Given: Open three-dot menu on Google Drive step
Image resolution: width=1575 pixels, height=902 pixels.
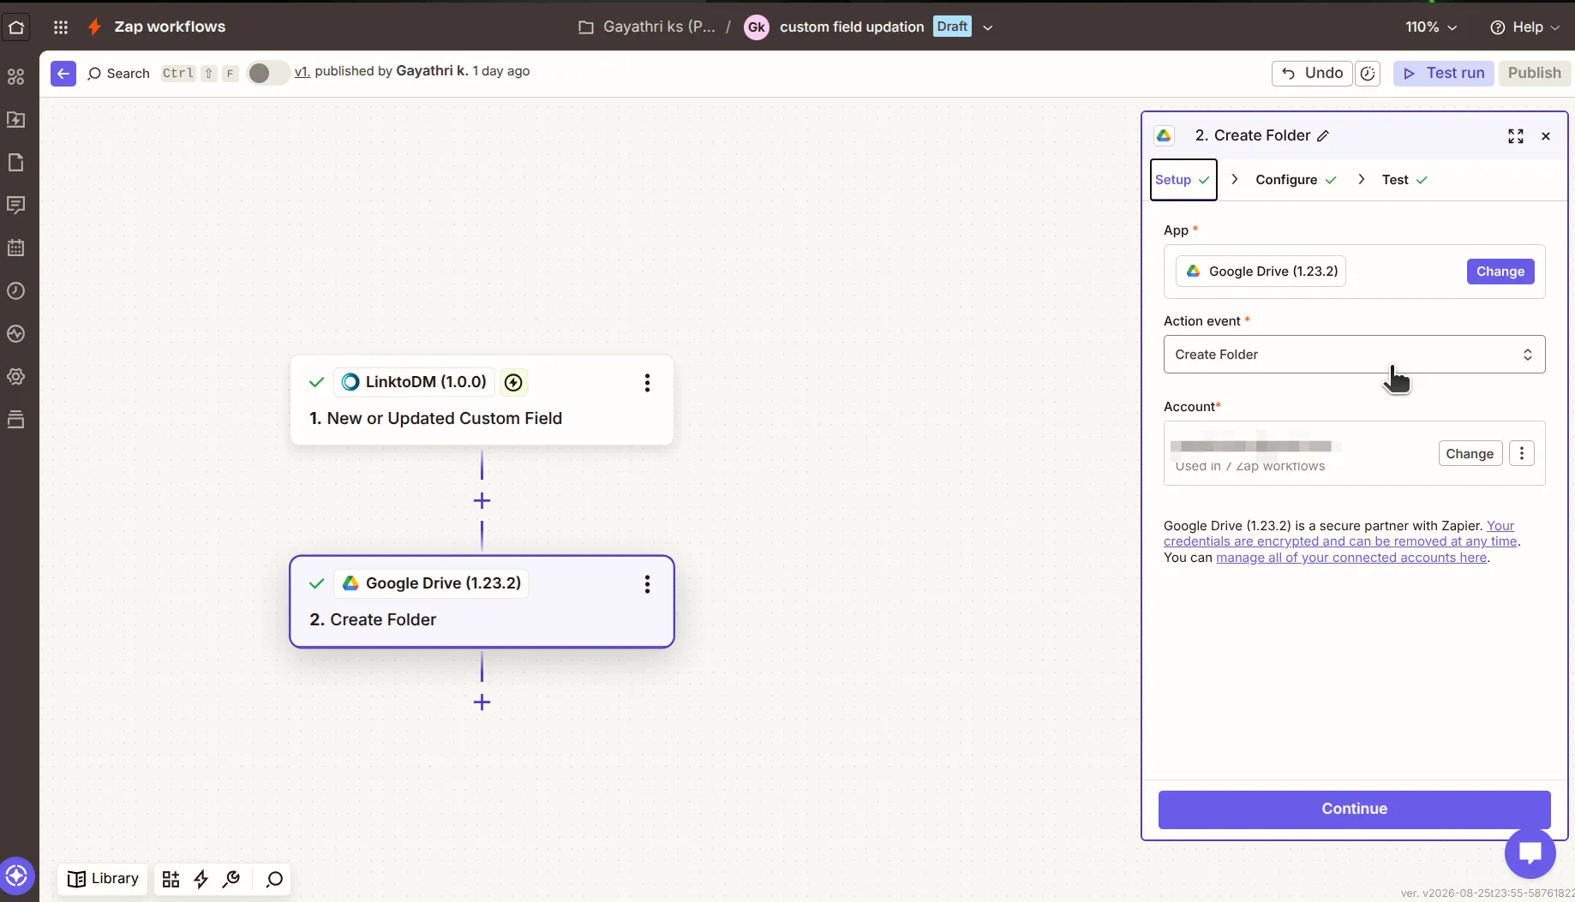Looking at the screenshot, I should click(647, 584).
